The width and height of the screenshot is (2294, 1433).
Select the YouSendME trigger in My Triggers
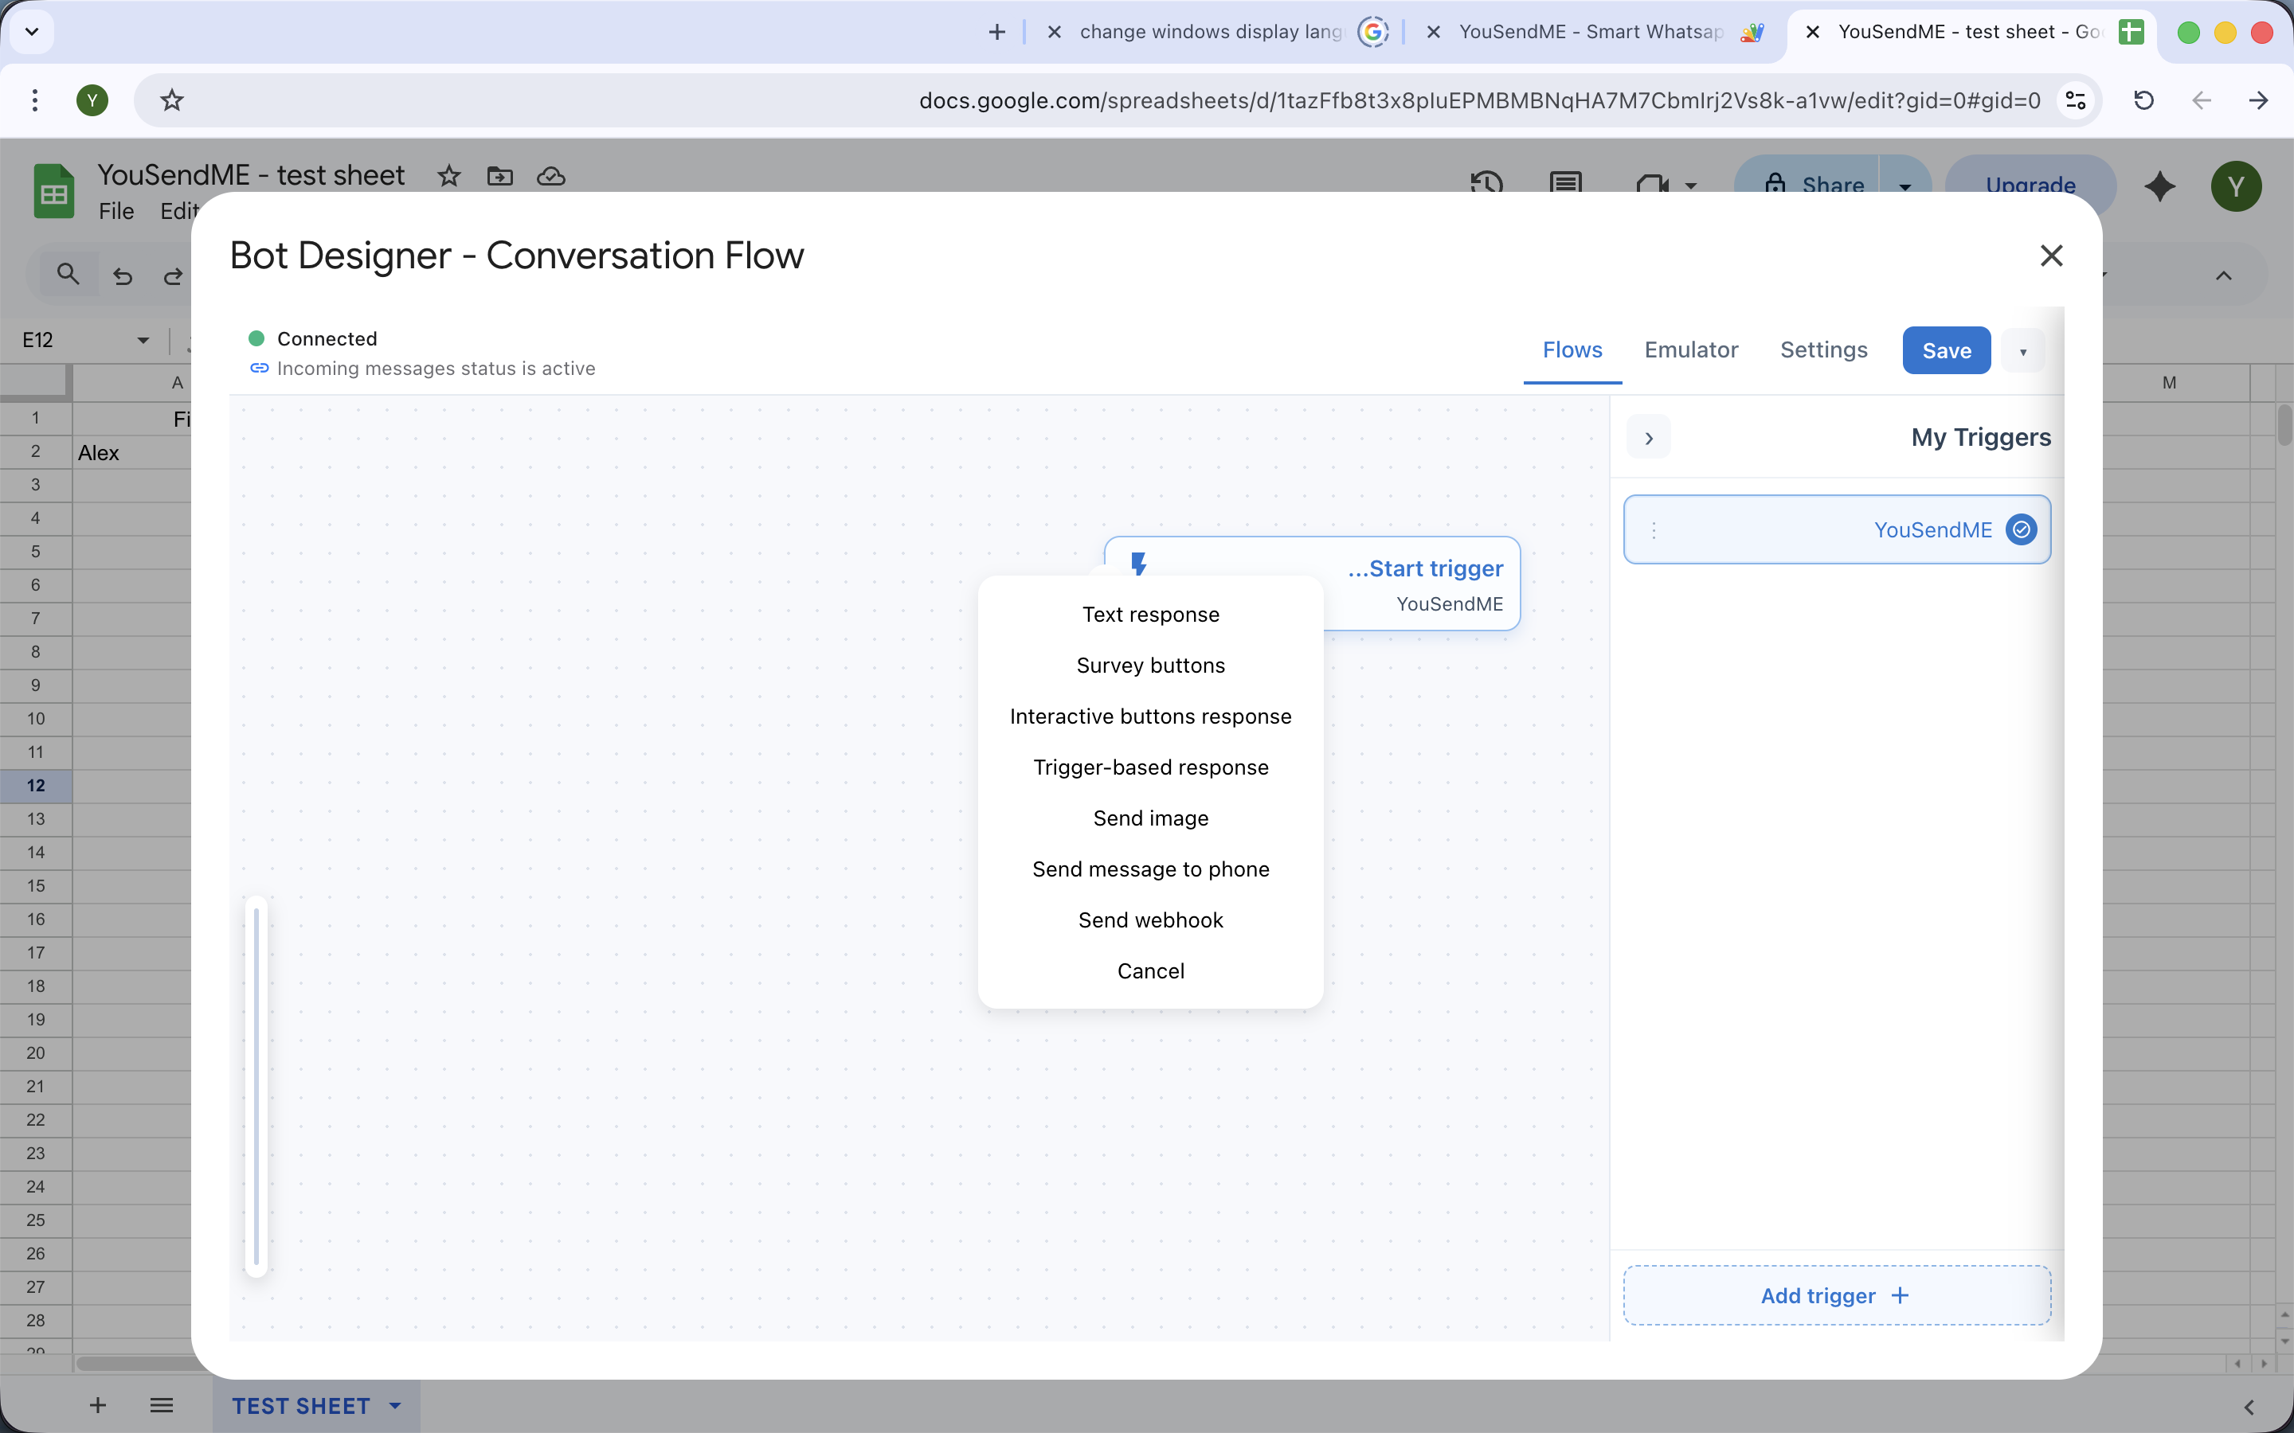(1837, 529)
